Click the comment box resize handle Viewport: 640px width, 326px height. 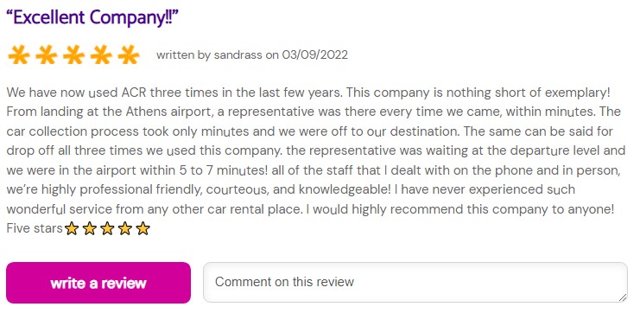click(x=623, y=297)
